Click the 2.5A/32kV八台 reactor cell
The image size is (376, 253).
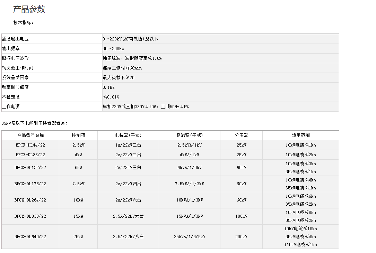(128, 237)
